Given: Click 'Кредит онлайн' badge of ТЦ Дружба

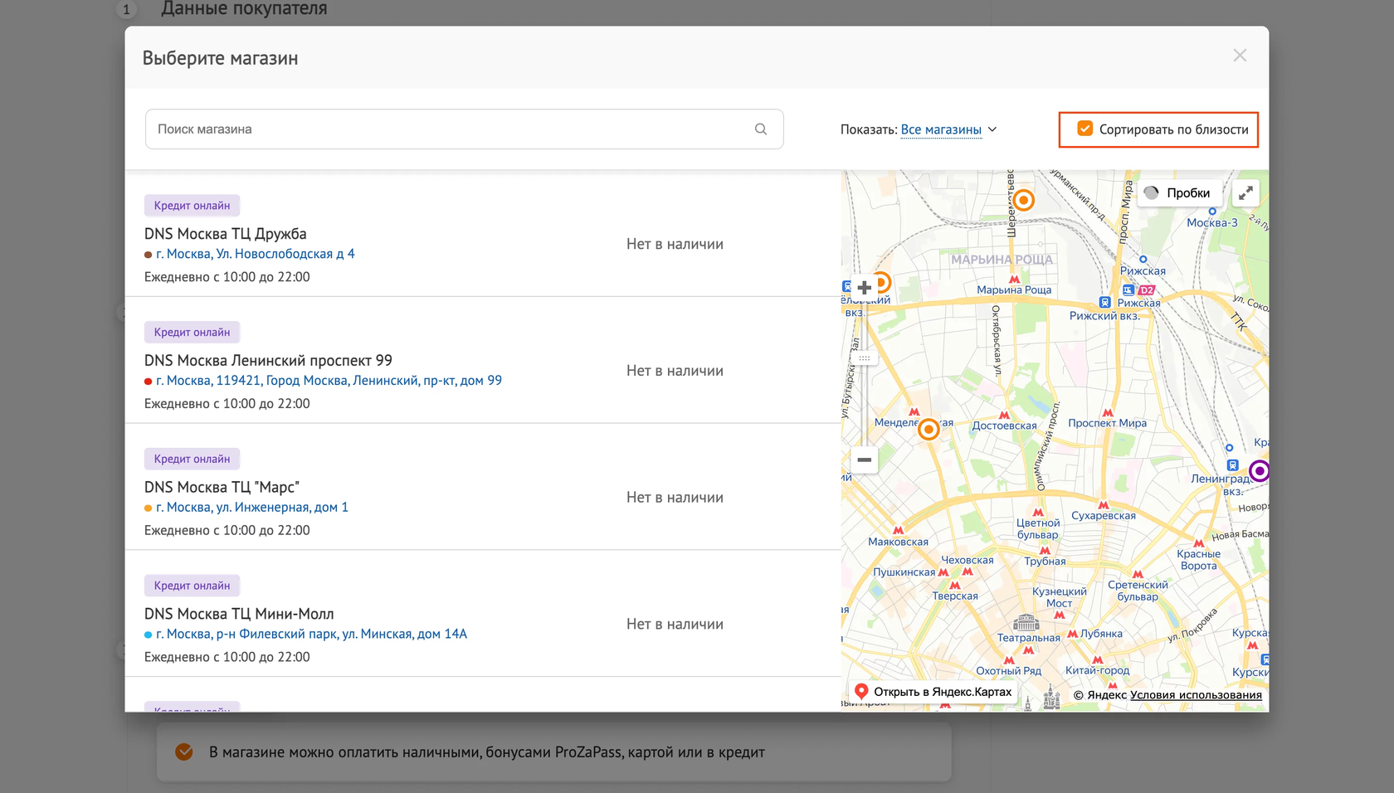Looking at the screenshot, I should coord(192,206).
